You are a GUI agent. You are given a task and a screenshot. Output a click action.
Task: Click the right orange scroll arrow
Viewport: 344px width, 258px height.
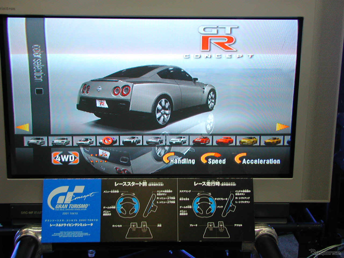pos(283,127)
